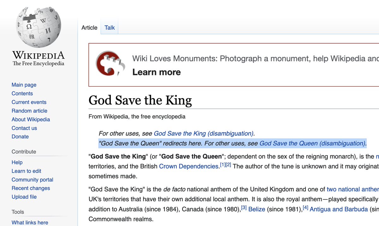The width and height of the screenshot is (379, 226).
Task: Click citation reference [2]
Action: tap(229, 165)
